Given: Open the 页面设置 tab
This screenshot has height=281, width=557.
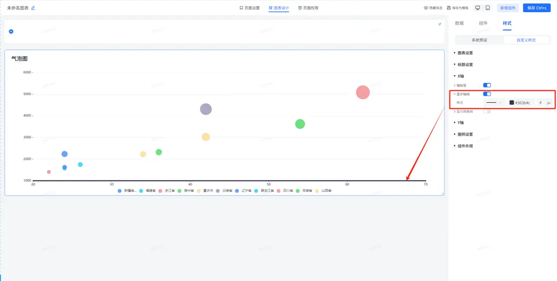Looking at the screenshot, I should pos(250,8).
